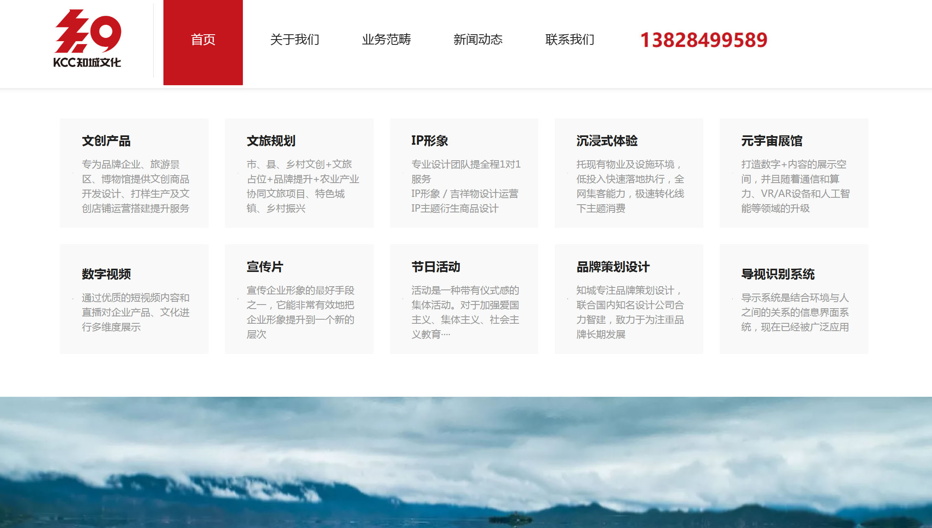Image resolution: width=932 pixels, height=528 pixels.
Task: Open the 联系我们 page
Action: [570, 40]
